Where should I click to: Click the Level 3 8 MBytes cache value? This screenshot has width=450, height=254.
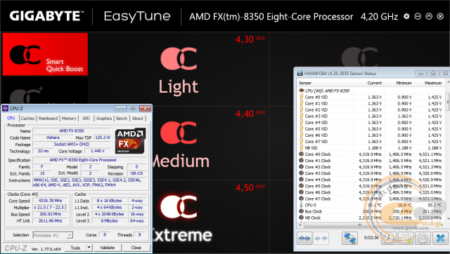click(109, 221)
